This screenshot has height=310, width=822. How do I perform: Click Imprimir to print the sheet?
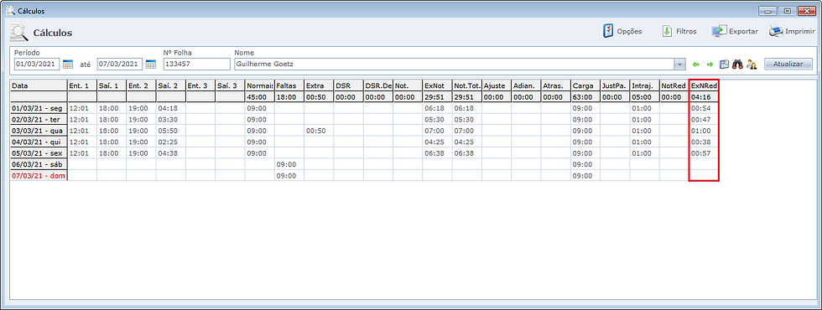coord(792,32)
